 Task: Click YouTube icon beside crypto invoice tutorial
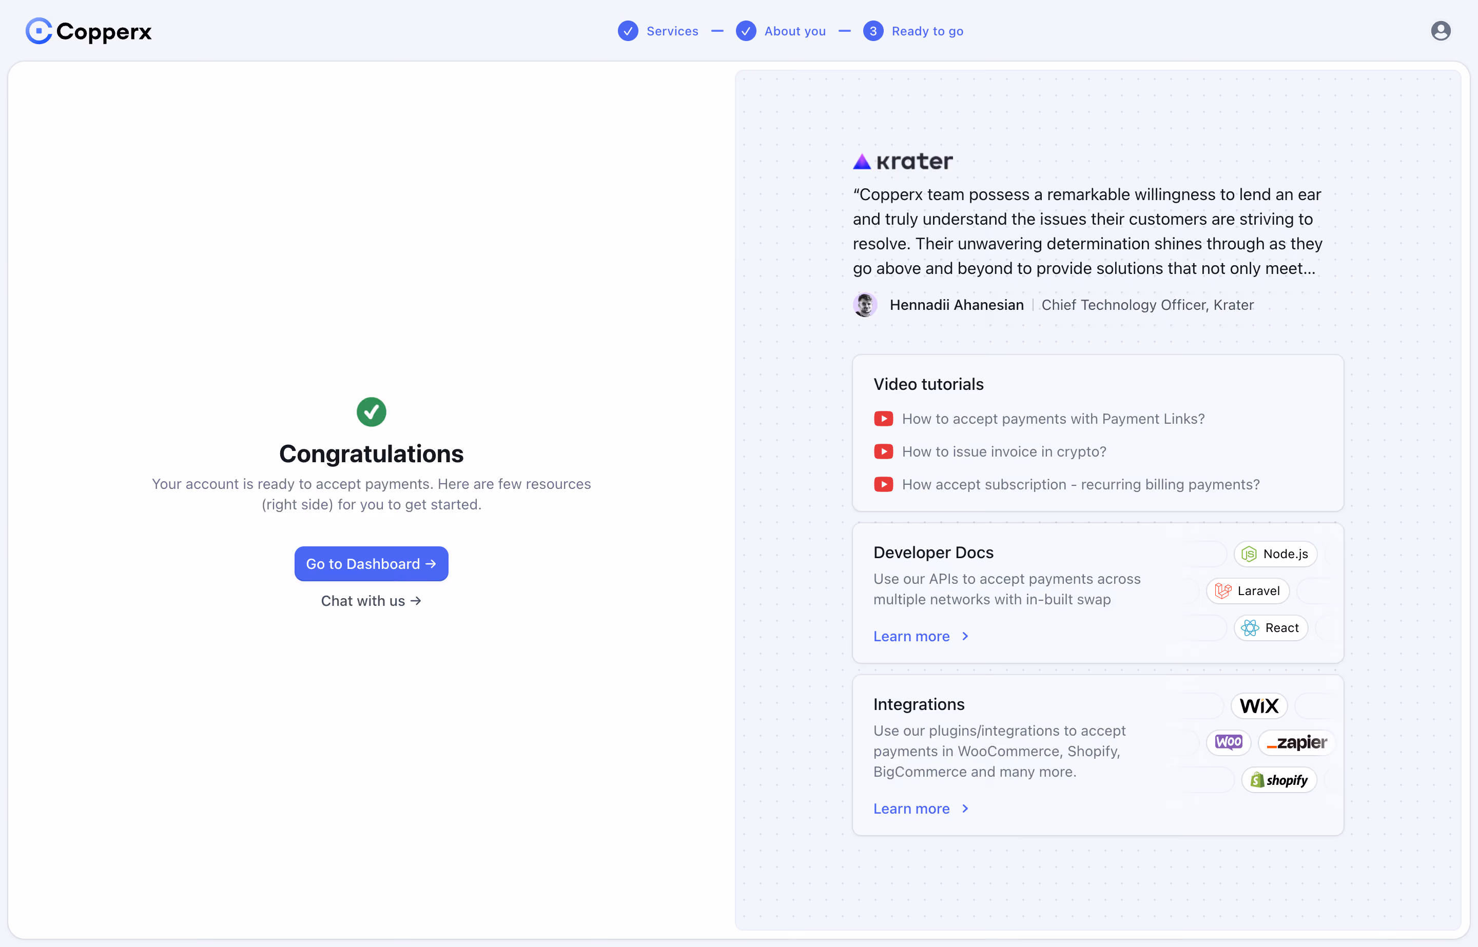(x=884, y=452)
